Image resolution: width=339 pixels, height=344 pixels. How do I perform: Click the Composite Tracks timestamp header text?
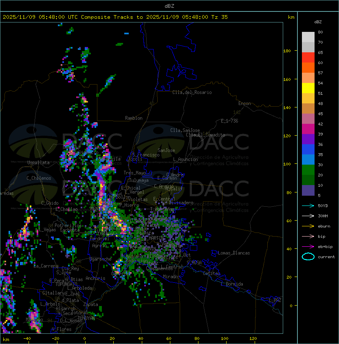coord(115,17)
